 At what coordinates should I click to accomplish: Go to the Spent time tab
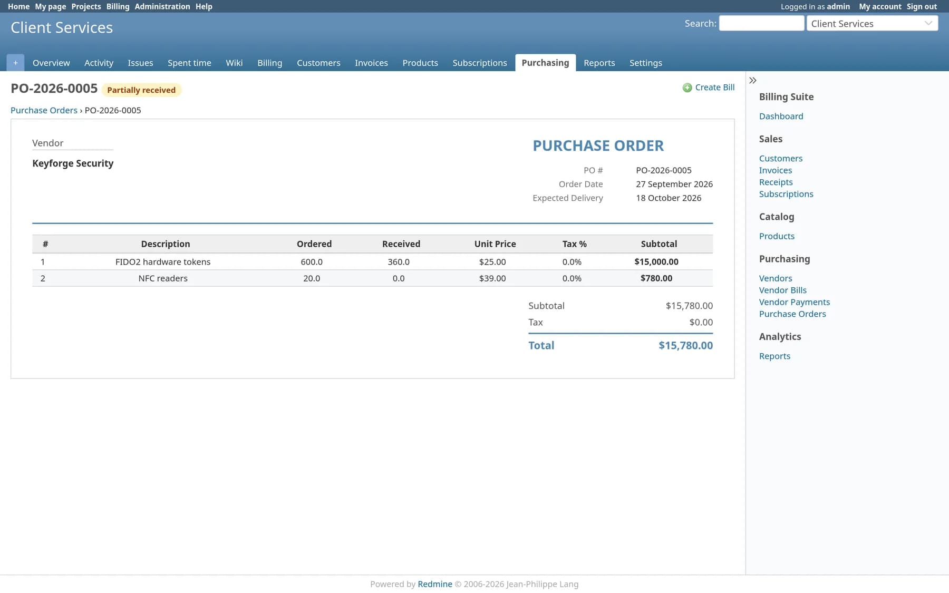coord(189,63)
